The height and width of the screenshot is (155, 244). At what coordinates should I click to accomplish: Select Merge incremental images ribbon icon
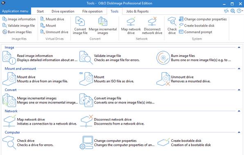click(103, 21)
